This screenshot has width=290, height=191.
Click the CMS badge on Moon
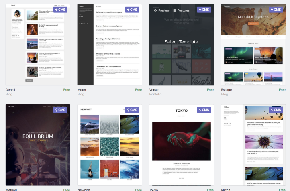[x=132, y=10]
